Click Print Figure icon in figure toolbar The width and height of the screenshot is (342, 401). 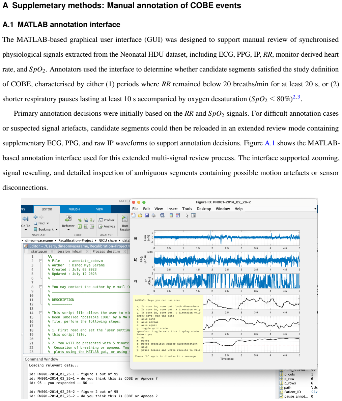click(153, 215)
